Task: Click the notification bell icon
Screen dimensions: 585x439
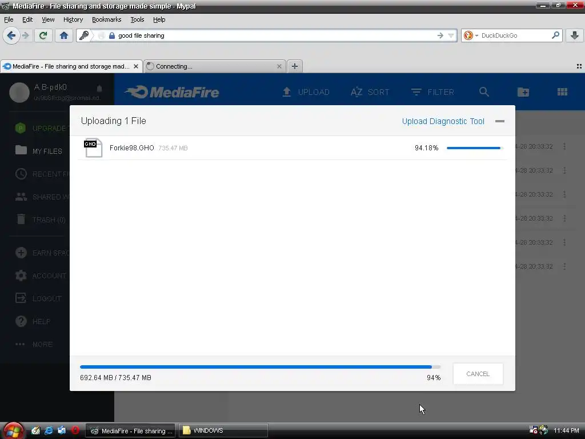Action: click(99, 89)
